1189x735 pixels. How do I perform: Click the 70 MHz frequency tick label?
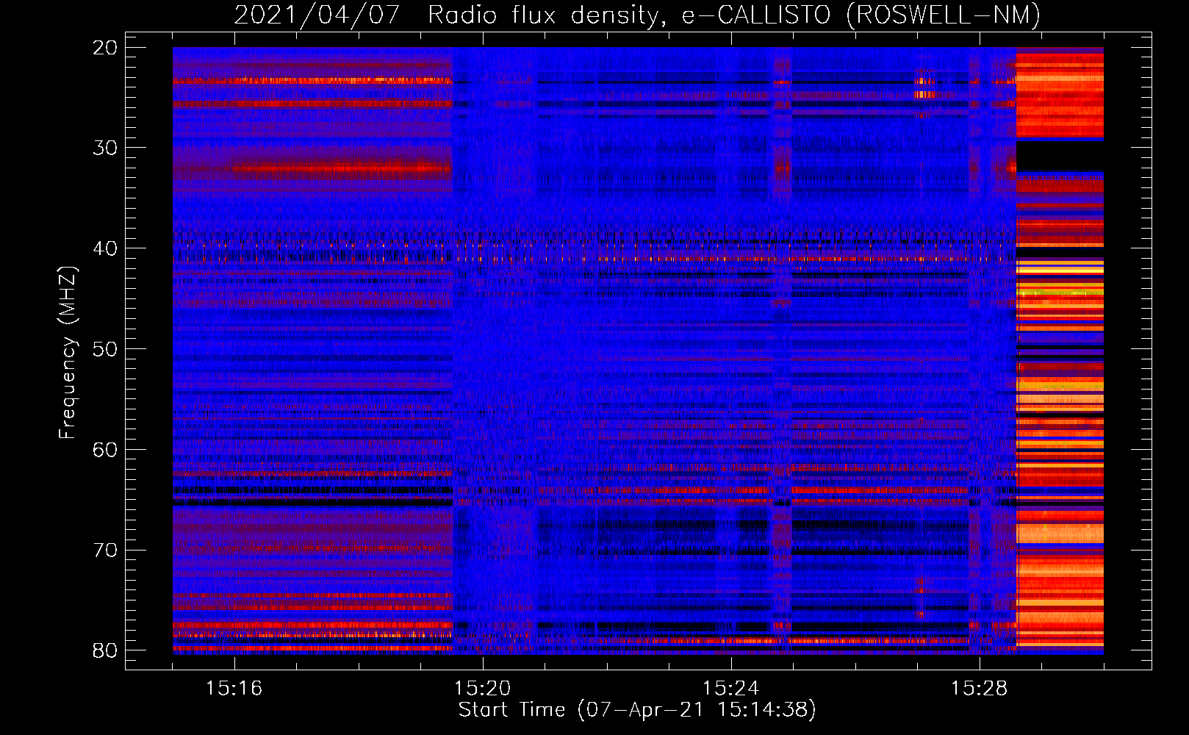tap(106, 550)
